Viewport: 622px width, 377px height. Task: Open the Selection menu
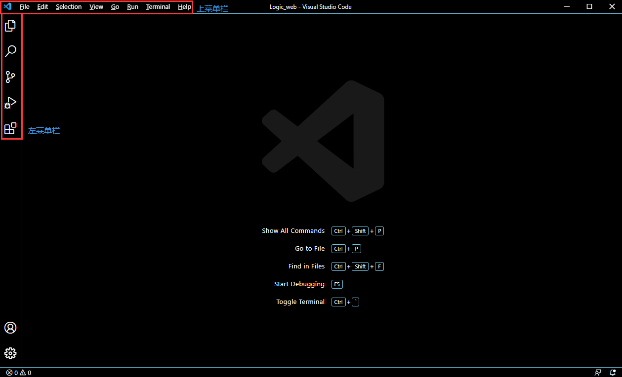[x=69, y=7]
